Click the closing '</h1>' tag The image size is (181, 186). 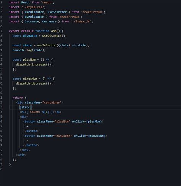coord(57,112)
